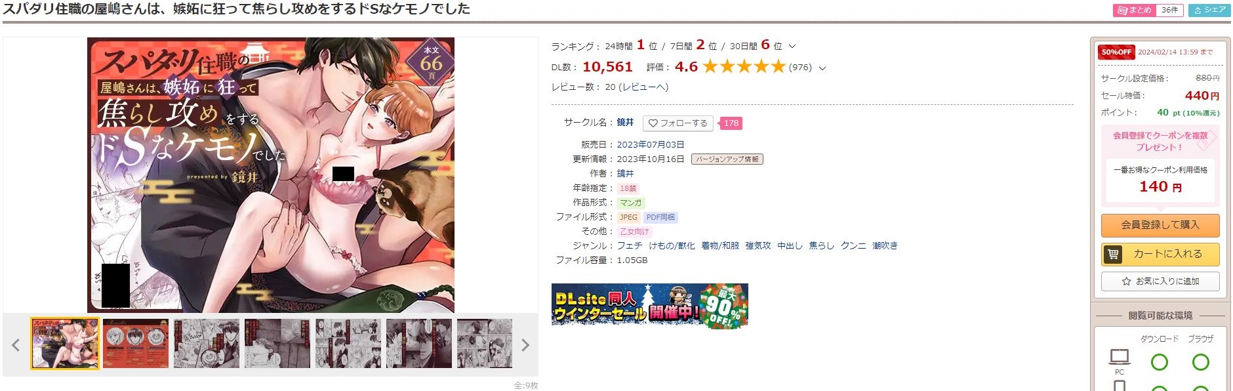Expand the ranking details chevron

[x=792, y=46]
